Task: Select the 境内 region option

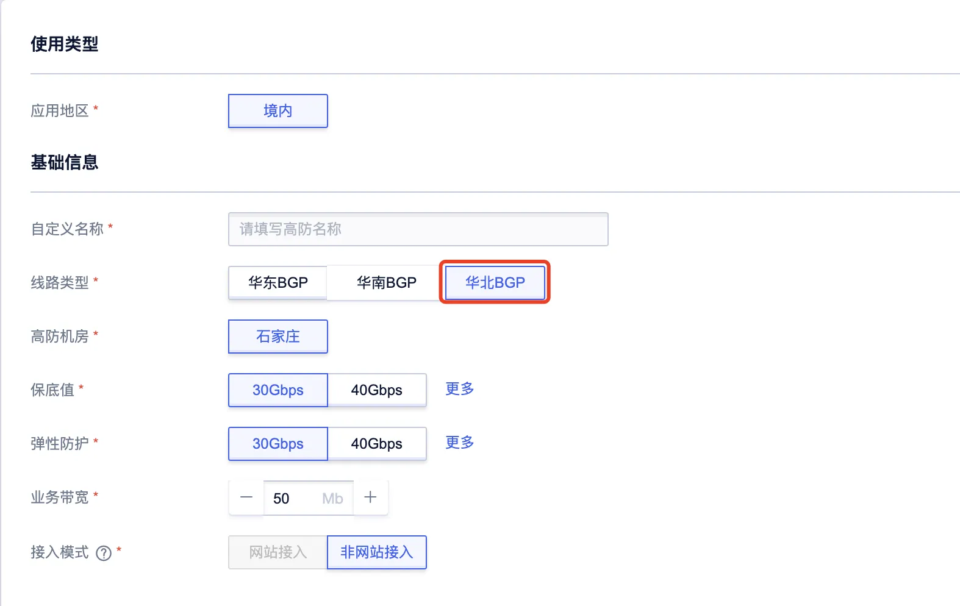Action: (x=278, y=111)
